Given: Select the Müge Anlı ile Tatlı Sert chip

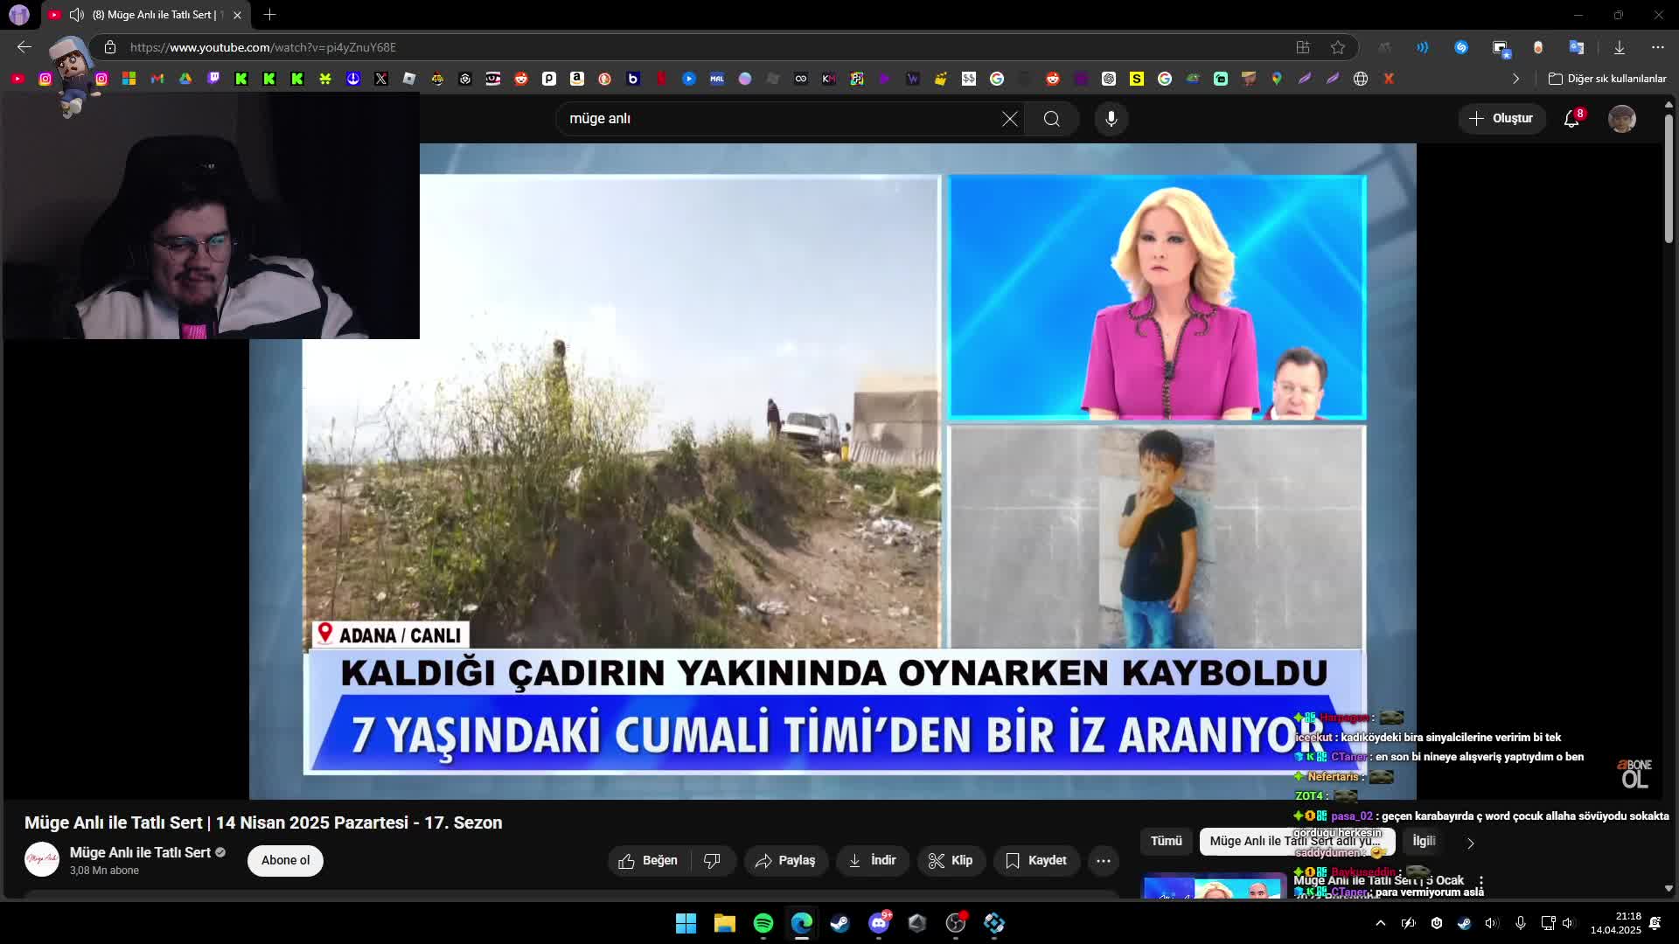Looking at the screenshot, I should 1297,842.
